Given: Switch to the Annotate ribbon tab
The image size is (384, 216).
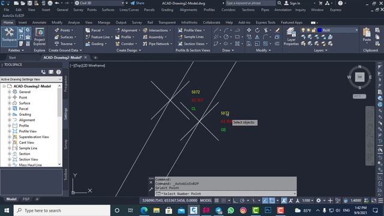Looking at the screenshot, I should coord(39,22).
